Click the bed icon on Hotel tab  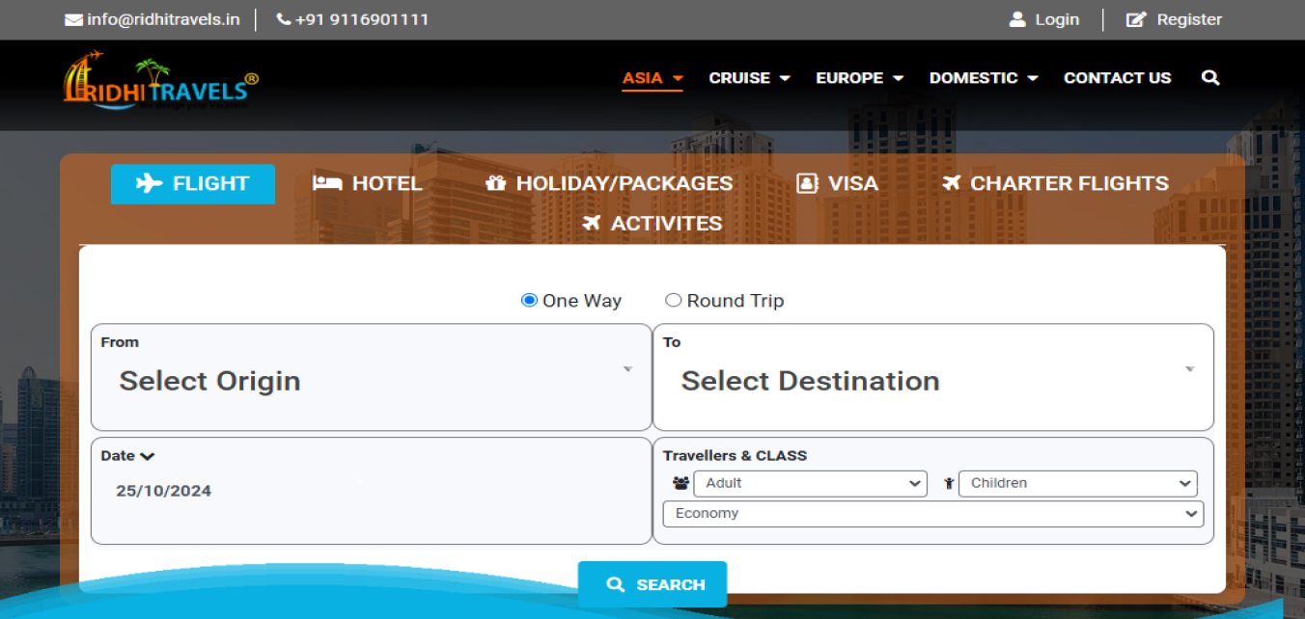click(327, 183)
